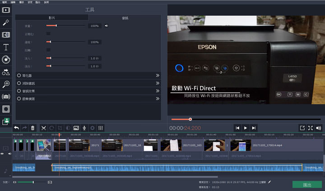Jump to next frame button
The image size is (325, 191).
click(x=254, y=128)
